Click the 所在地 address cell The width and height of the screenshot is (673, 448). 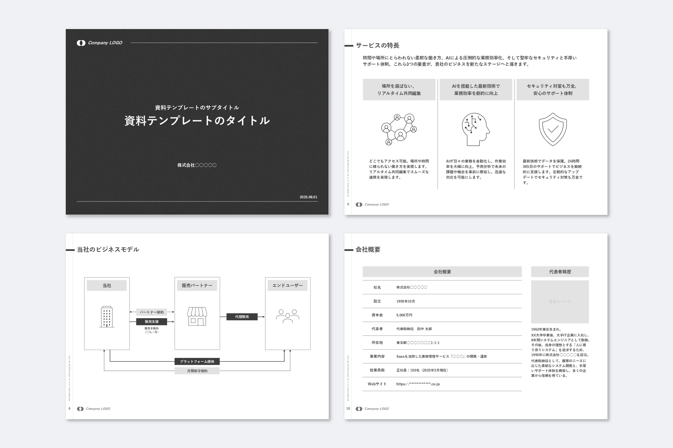point(418,343)
